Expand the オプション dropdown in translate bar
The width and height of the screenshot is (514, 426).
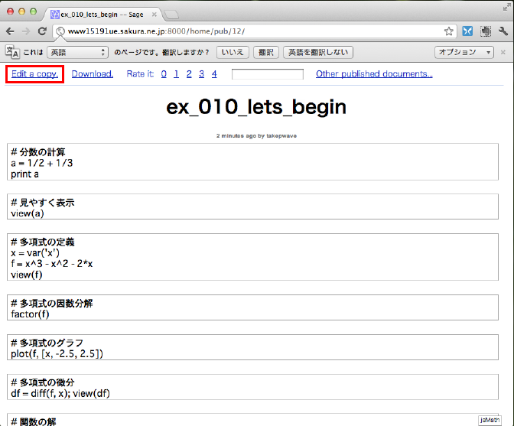(x=466, y=52)
